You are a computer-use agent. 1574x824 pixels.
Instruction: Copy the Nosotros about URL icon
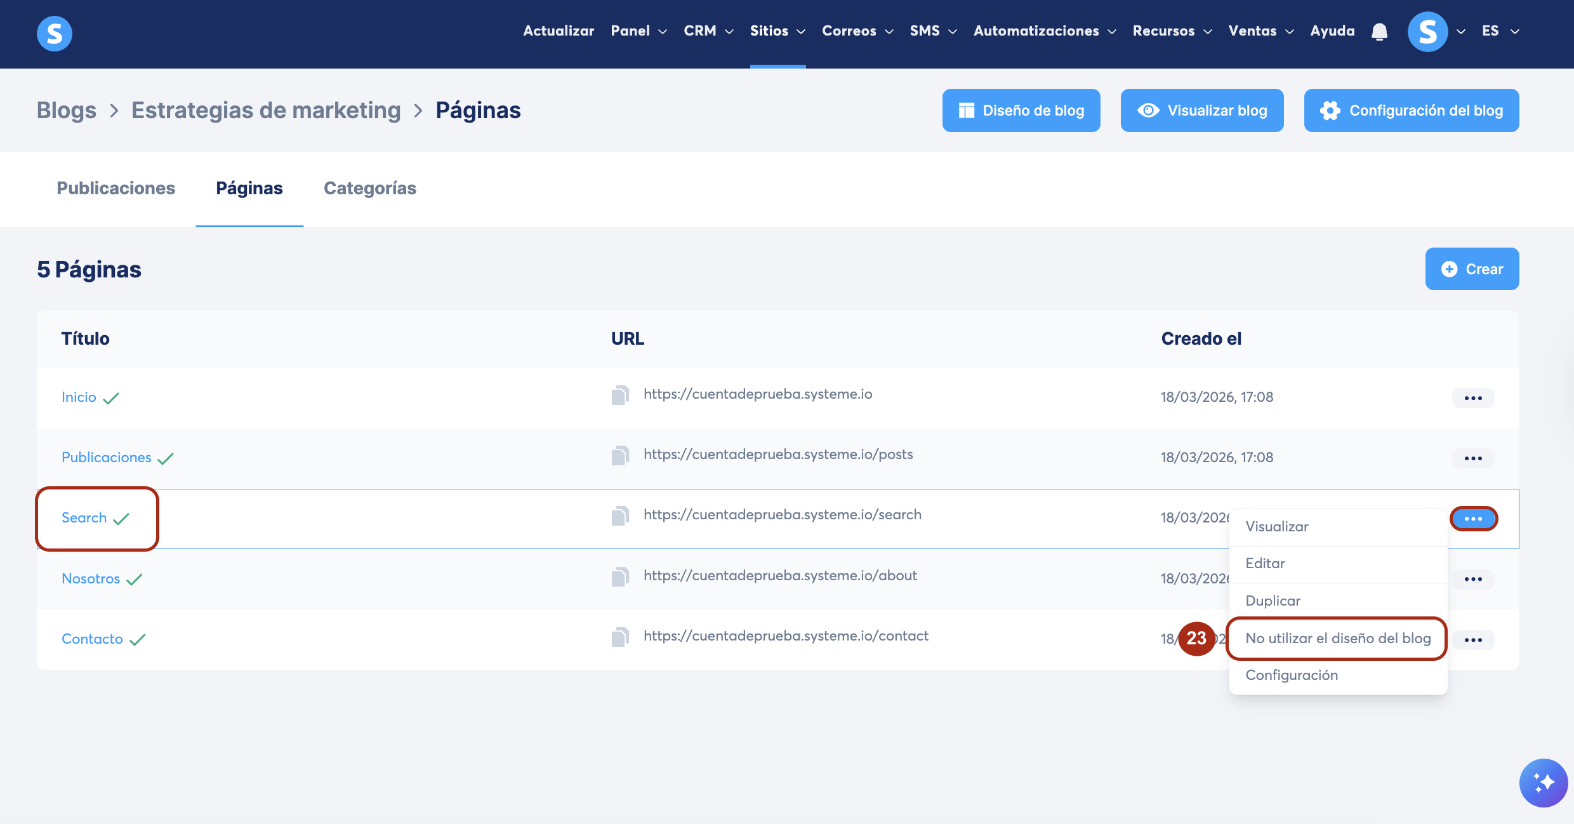(620, 576)
